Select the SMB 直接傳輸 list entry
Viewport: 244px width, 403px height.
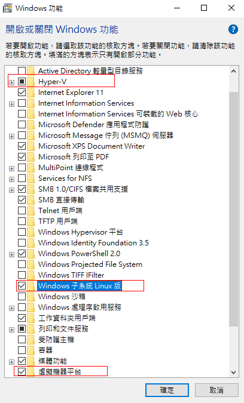point(61,200)
